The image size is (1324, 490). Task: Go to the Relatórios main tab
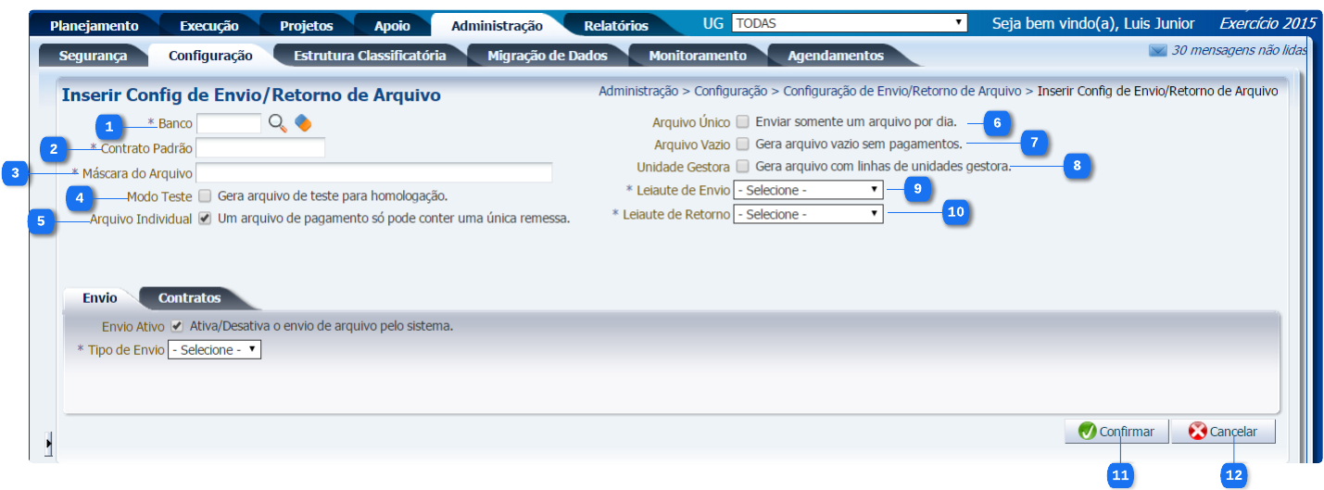click(x=615, y=26)
